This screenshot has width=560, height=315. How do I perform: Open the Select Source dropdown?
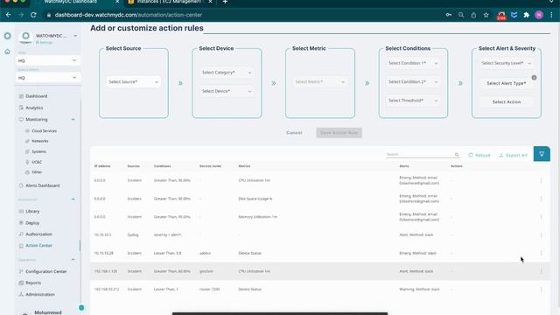pos(133,81)
